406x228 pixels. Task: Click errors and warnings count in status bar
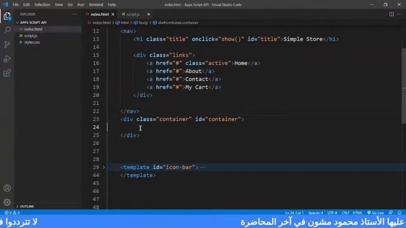pyautogui.click(x=12, y=213)
